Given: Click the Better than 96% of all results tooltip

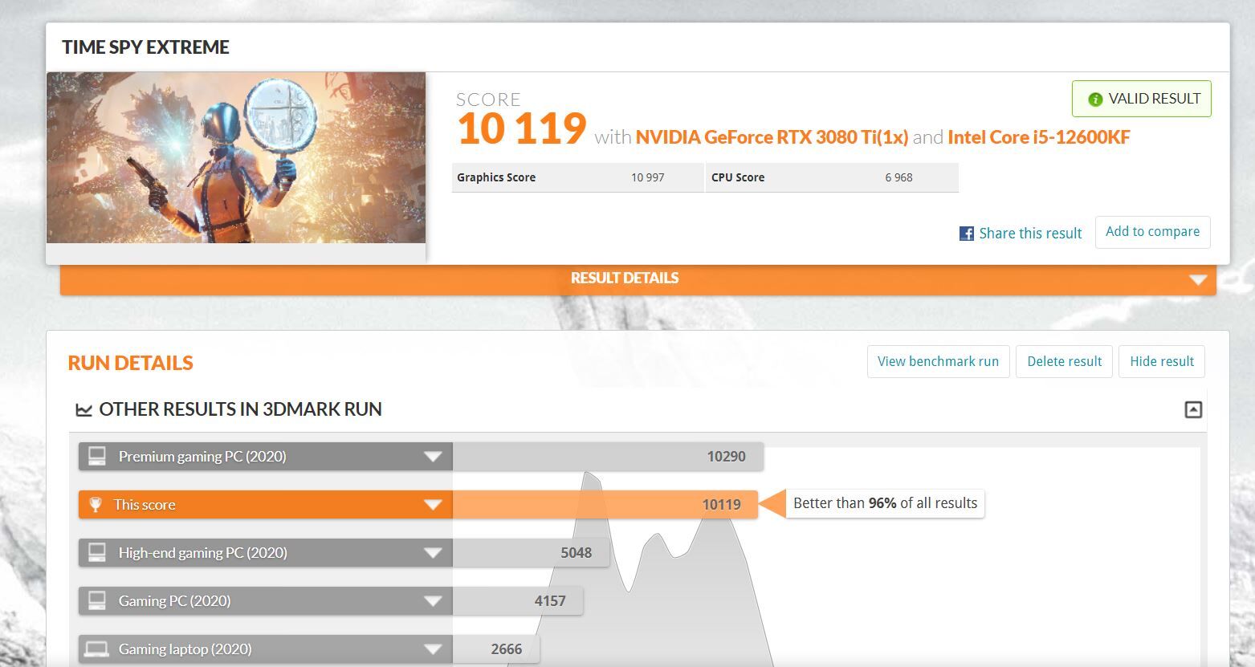Looking at the screenshot, I should [x=885, y=503].
